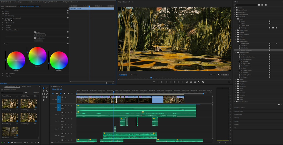
Task: Uncheck the Active checkbox
Action: pyautogui.click(x=35, y=32)
